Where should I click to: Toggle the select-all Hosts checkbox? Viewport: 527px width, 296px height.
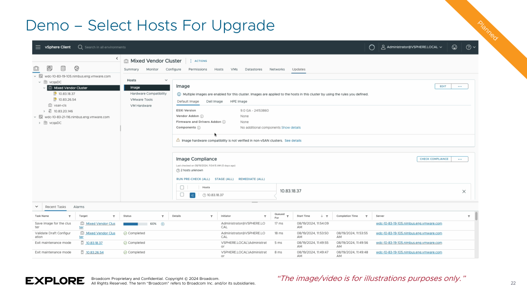click(x=182, y=187)
